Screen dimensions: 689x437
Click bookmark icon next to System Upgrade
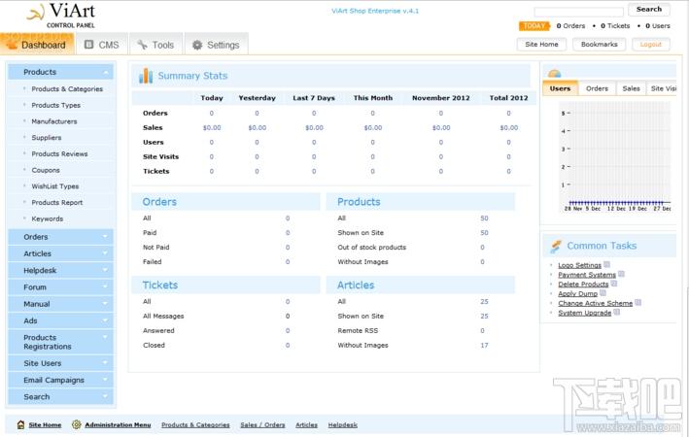(x=617, y=313)
